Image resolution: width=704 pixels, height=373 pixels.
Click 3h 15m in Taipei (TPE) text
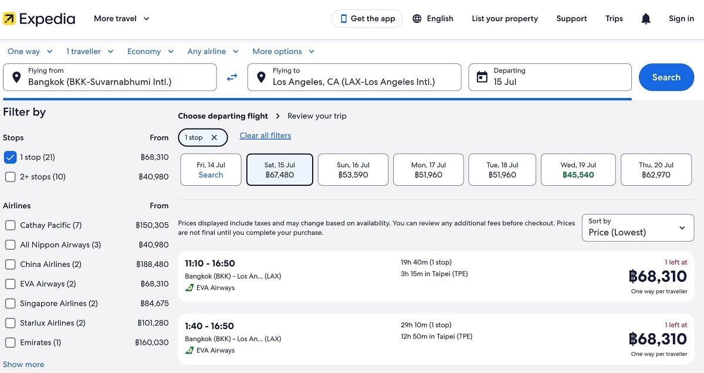[x=434, y=274]
